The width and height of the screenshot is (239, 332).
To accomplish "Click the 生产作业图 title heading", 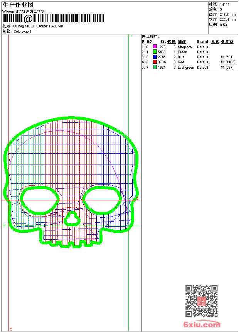I will (x=18, y=5).
